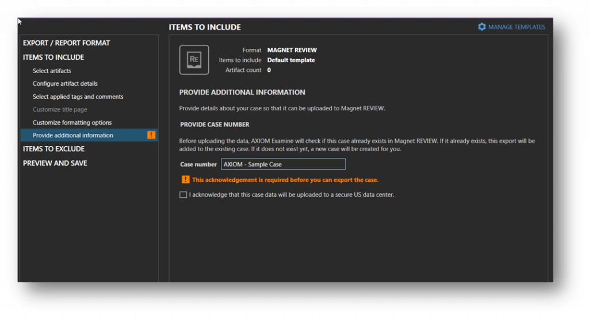This screenshot has height=318, width=589.
Task: Click in the Case number field
Action: coord(283,164)
